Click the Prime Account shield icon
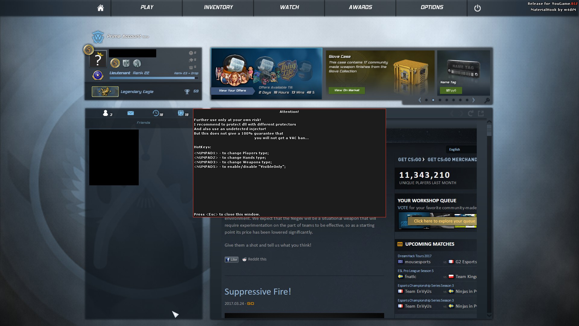The width and height of the screenshot is (579, 326). (98, 37)
